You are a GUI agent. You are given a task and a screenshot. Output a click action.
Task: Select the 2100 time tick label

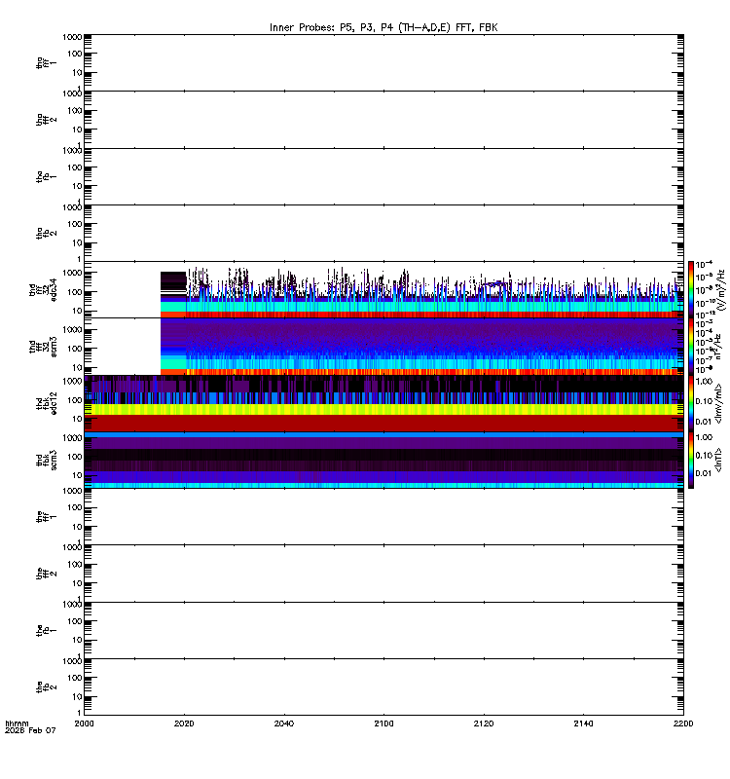point(383,723)
